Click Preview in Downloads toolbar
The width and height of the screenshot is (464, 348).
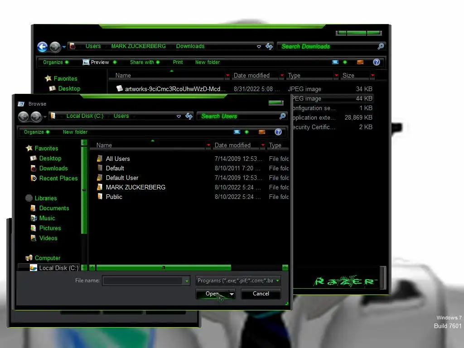tap(99, 62)
